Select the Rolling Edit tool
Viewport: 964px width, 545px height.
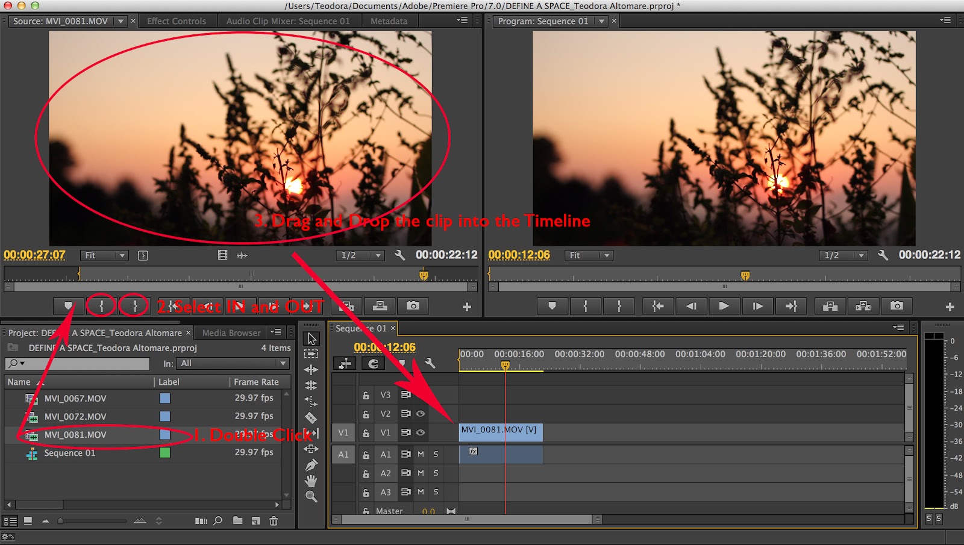tap(311, 385)
